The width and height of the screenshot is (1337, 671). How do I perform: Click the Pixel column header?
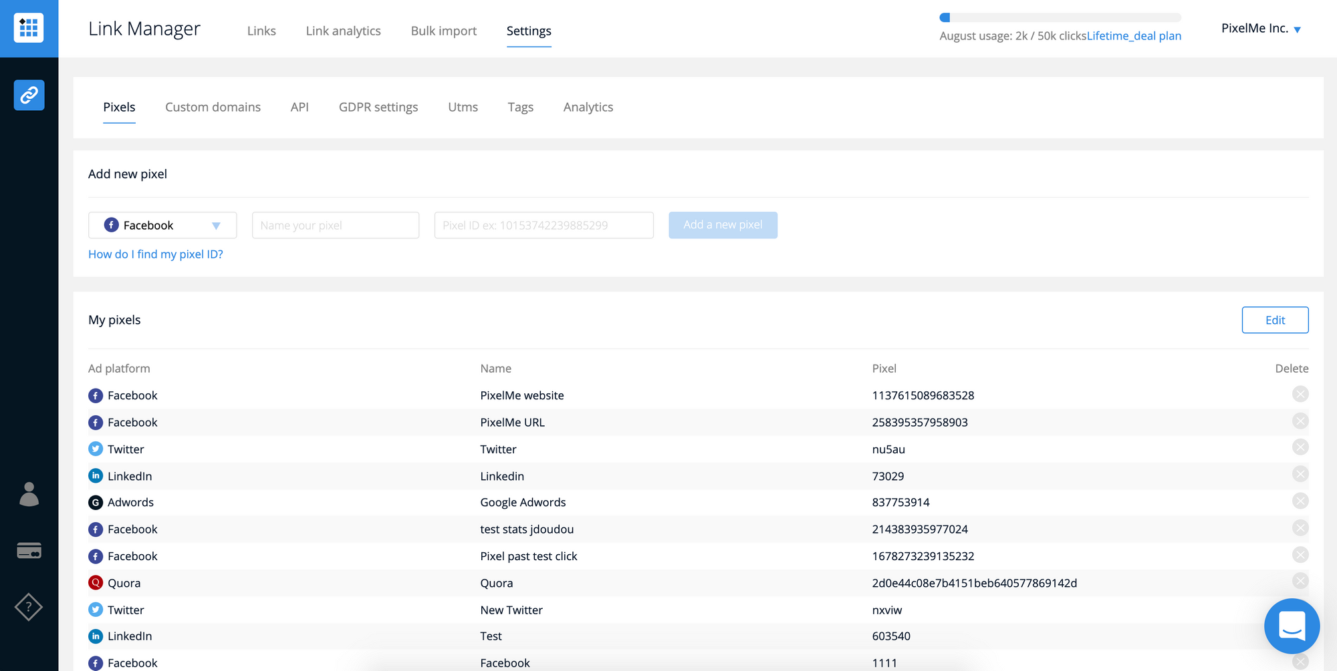click(884, 369)
